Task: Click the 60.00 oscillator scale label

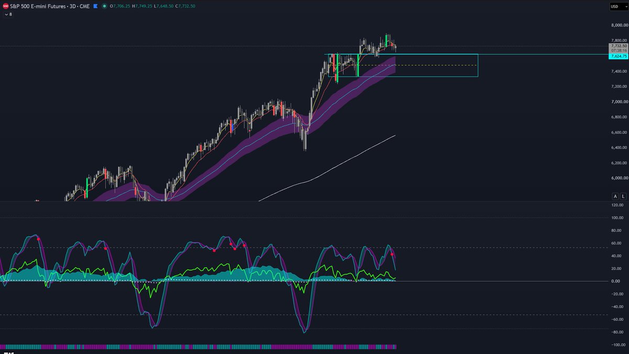Action: tap(617, 244)
